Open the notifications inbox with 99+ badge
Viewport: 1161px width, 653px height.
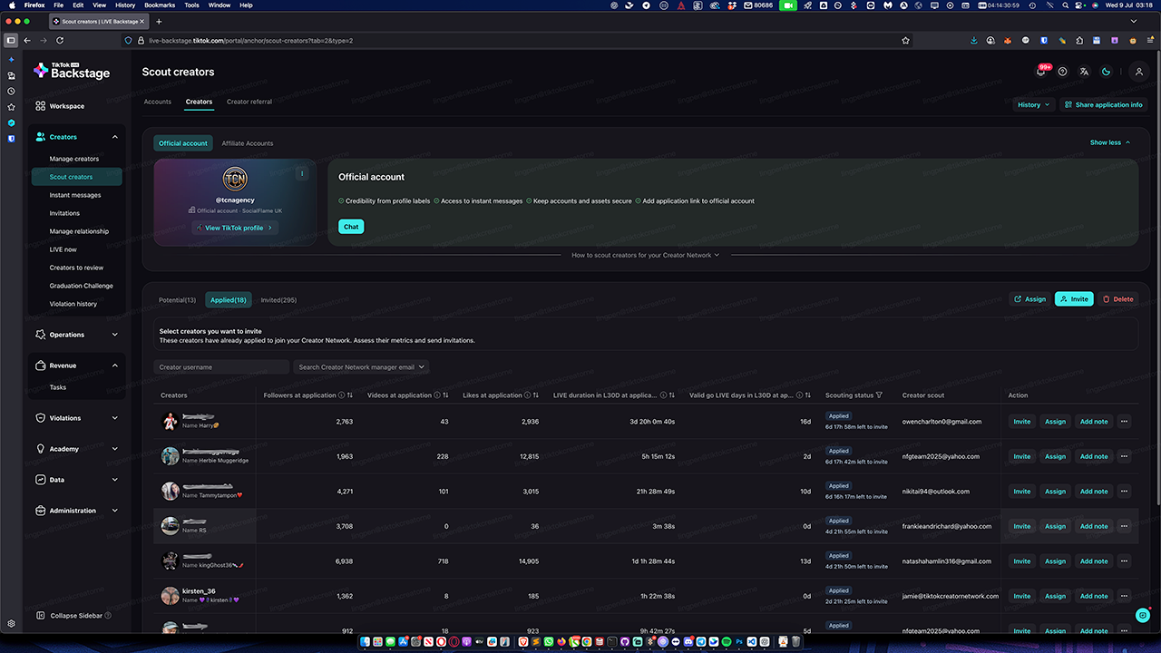(1040, 73)
